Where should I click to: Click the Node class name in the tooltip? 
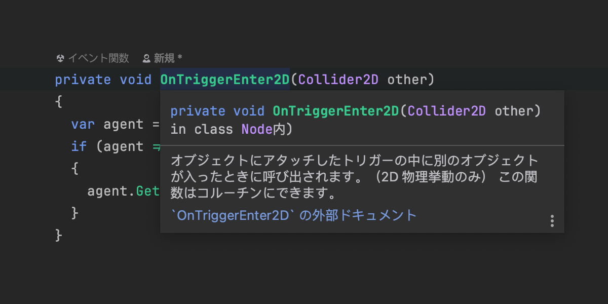click(257, 129)
